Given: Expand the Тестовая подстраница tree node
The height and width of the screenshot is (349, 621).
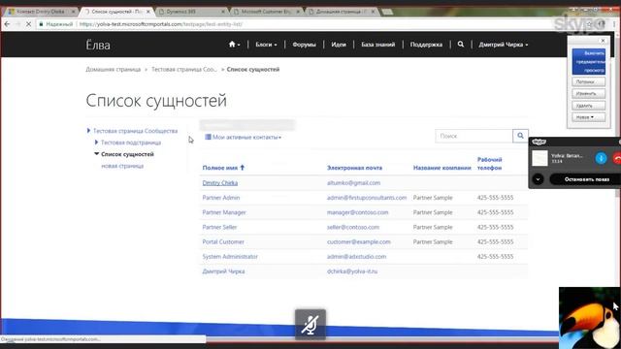Looking at the screenshot, I should [96, 143].
